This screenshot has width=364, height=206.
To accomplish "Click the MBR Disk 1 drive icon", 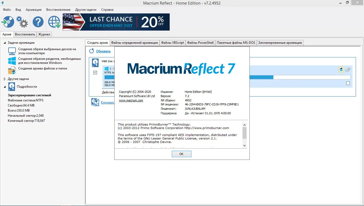I will [95, 63].
